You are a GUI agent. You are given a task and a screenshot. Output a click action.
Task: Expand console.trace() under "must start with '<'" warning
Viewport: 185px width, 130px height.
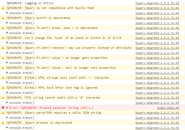point(7,82)
